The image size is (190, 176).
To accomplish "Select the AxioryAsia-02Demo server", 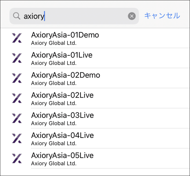I will [66, 75].
